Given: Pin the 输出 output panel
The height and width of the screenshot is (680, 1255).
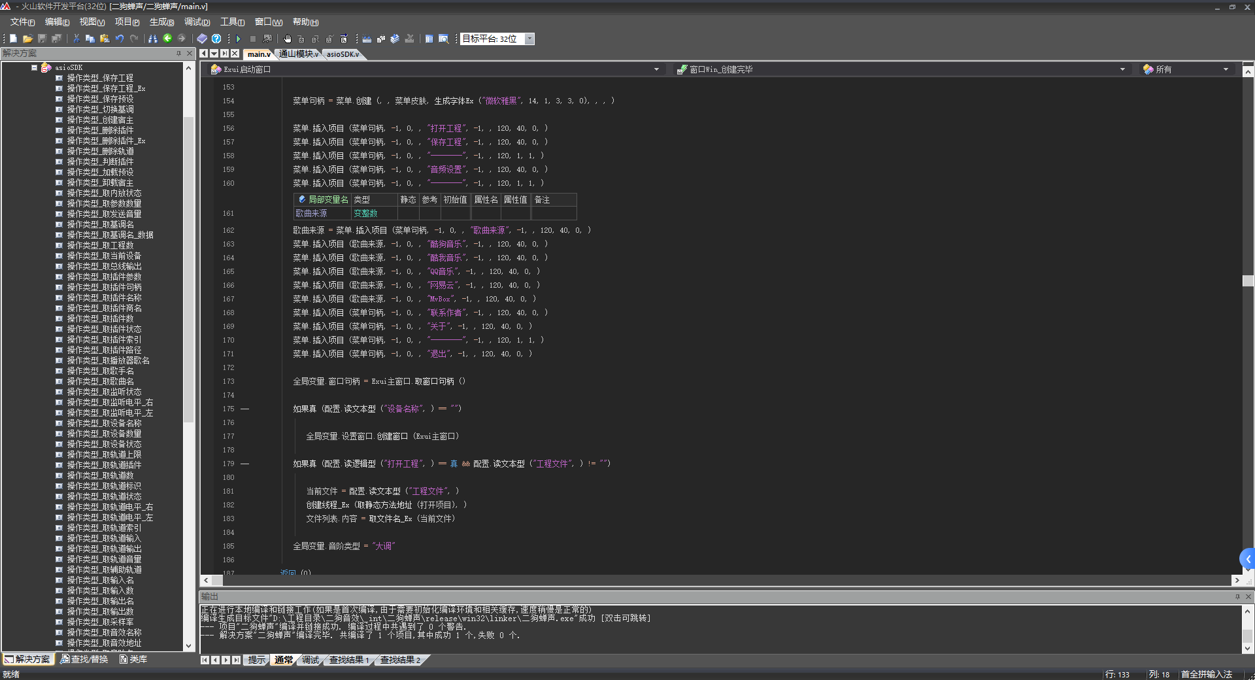Looking at the screenshot, I should [1237, 596].
